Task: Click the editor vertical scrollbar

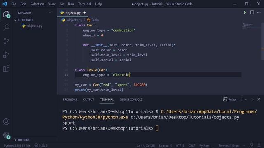Action: pyautogui.click(x=262, y=41)
